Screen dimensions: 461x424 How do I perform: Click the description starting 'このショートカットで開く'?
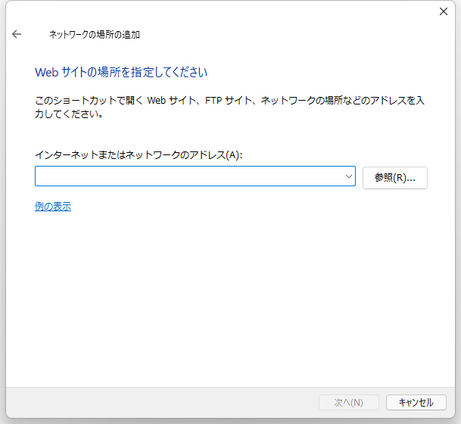pyautogui.click(x=229, y=107)
